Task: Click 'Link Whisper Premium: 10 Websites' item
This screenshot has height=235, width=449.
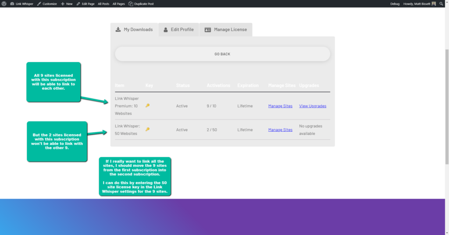Action: point(127,106)
